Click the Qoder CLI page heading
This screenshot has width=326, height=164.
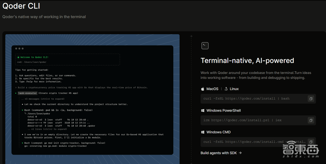click(x=21, y=6)
